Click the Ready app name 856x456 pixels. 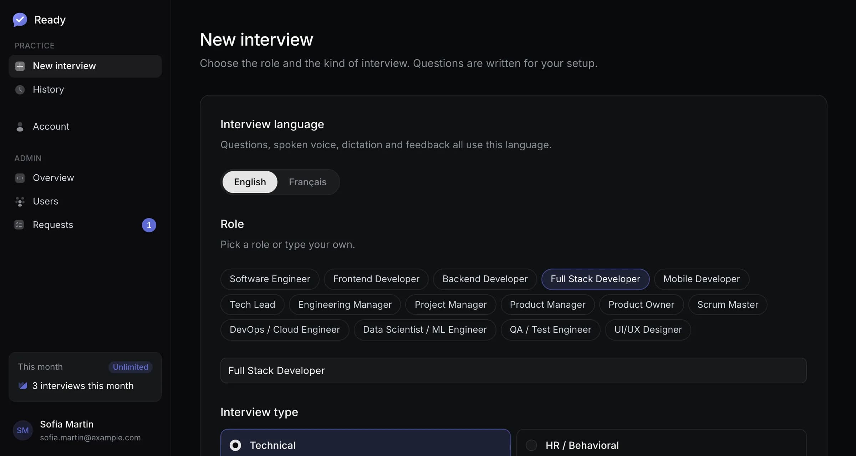[50, 20]
